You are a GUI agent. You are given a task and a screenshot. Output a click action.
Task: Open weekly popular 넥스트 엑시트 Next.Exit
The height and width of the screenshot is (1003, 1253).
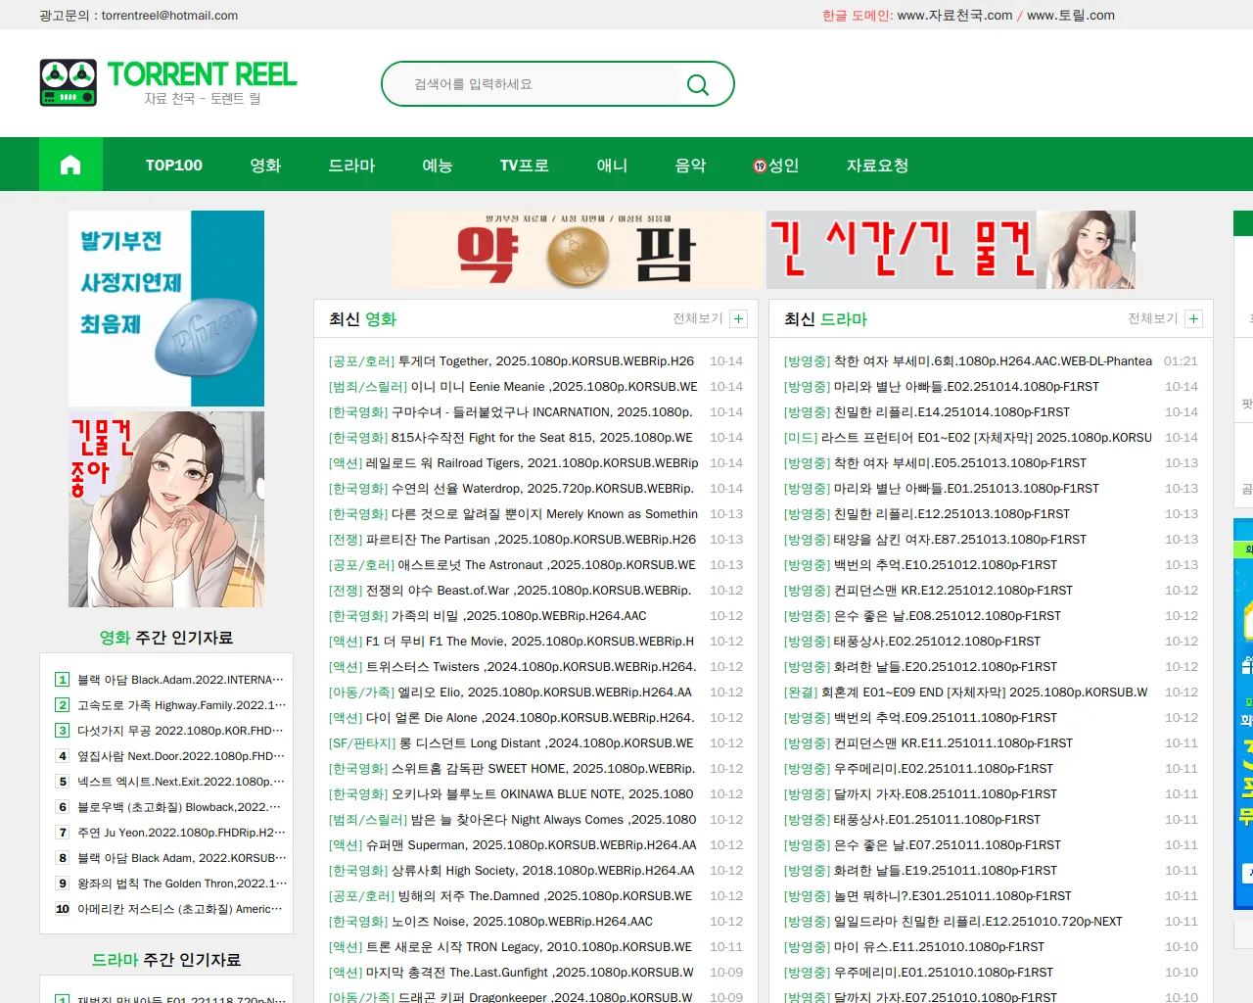pyautogui.click(x=181, y=782)
